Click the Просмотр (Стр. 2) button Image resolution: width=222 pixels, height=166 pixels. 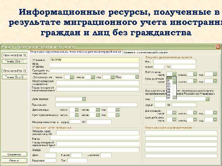tap(14, 71)
